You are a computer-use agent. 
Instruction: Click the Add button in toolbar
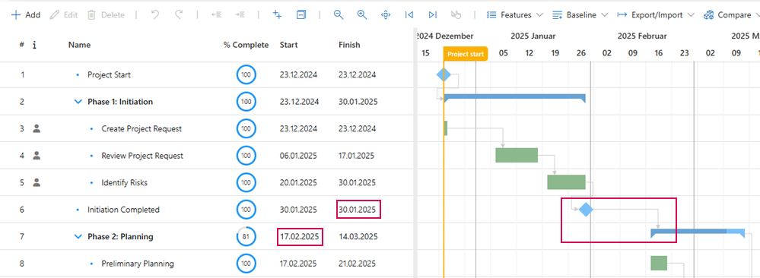click(26, 15)
